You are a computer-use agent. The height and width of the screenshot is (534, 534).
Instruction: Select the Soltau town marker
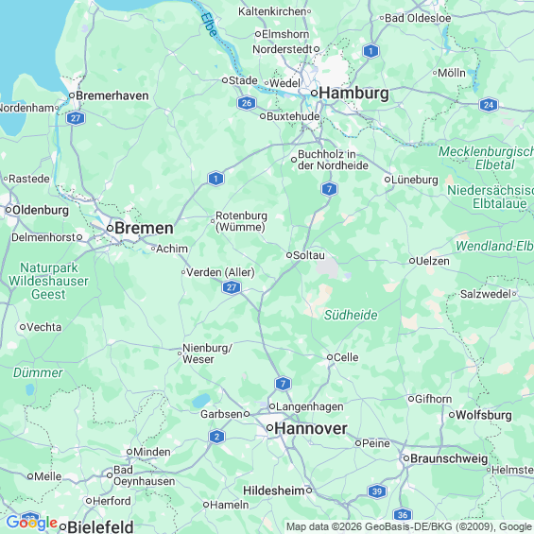(289, 255)
